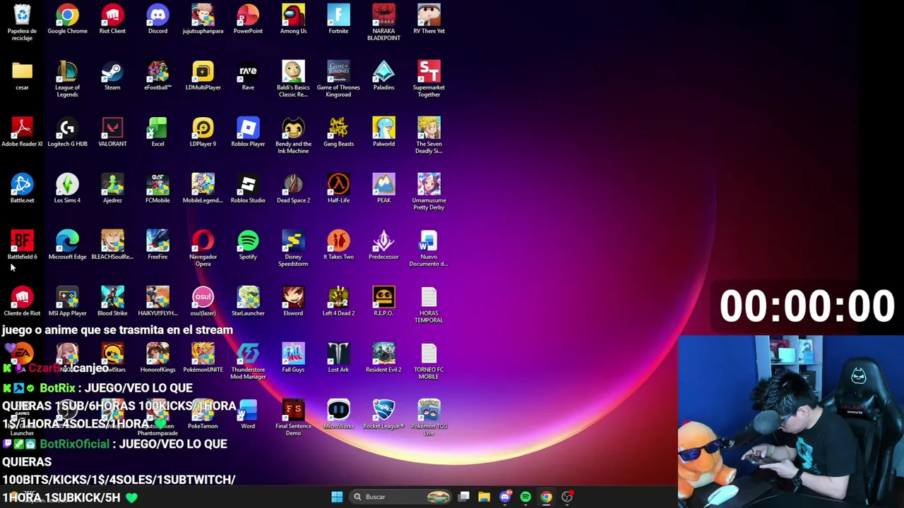904x508 pixels.
Task: Select Navegador Opera desktop icon
Action: [x=203, y=248]
